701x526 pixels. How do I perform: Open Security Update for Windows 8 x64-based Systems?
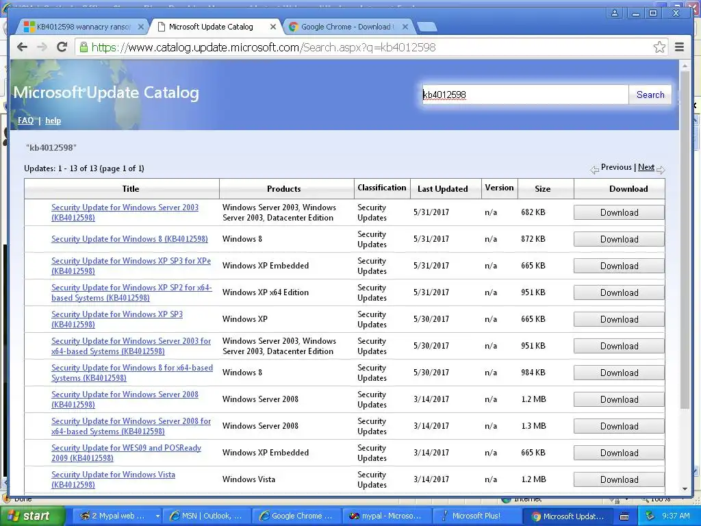[132, 373]
